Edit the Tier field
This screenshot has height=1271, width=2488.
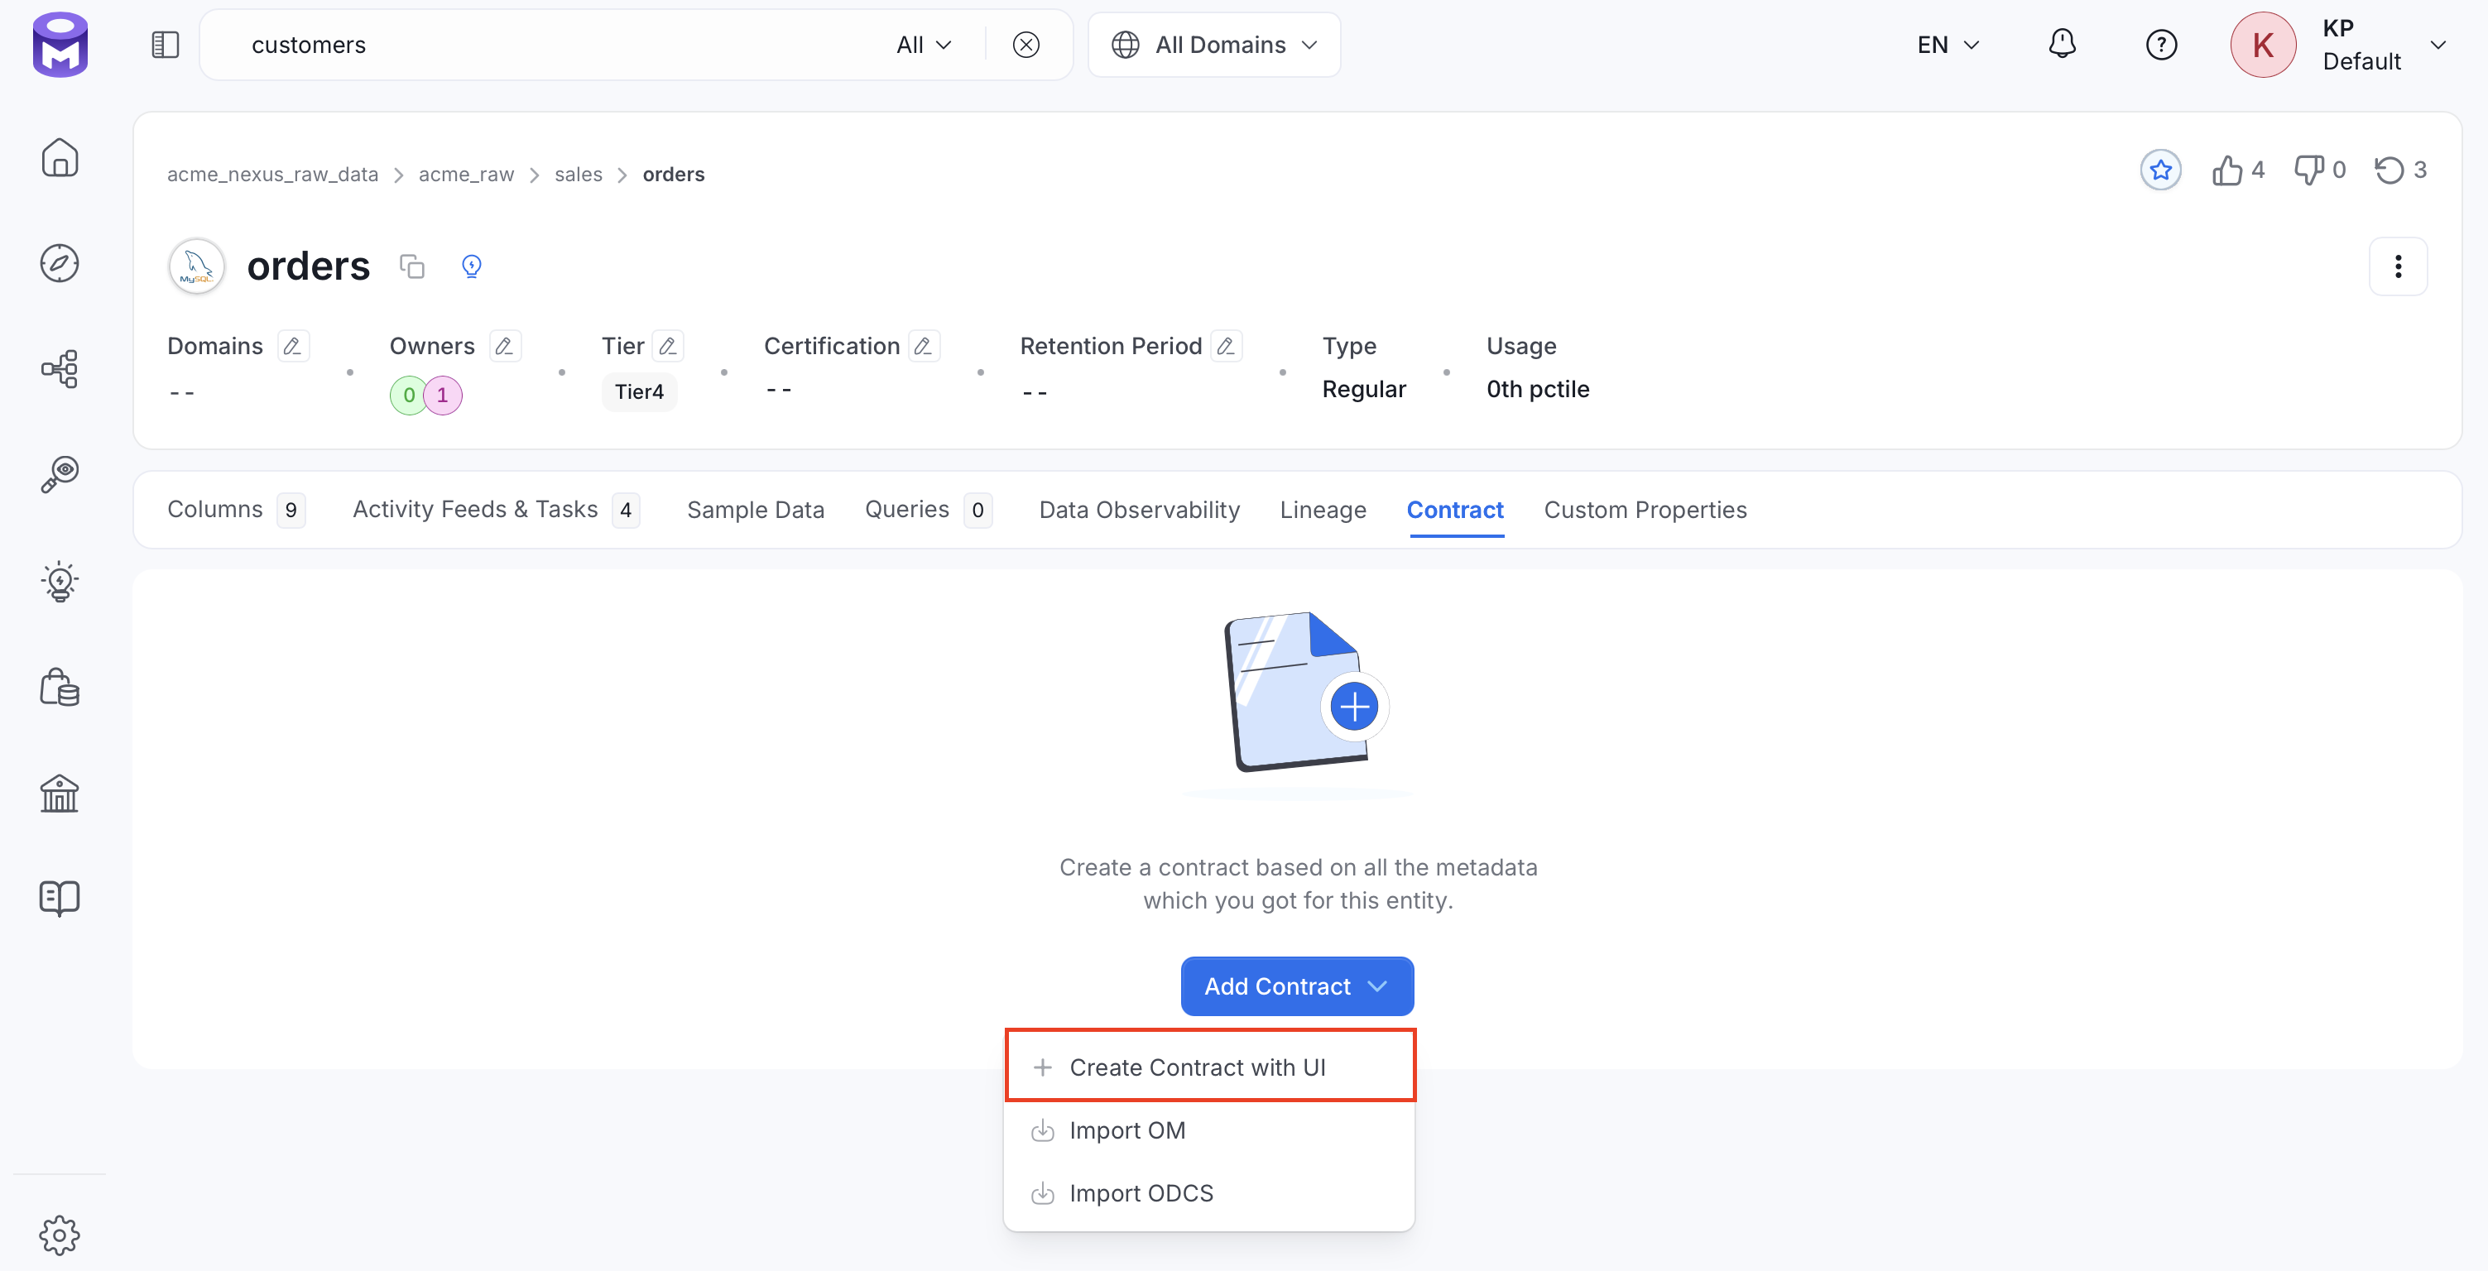[x=667, y=346]
